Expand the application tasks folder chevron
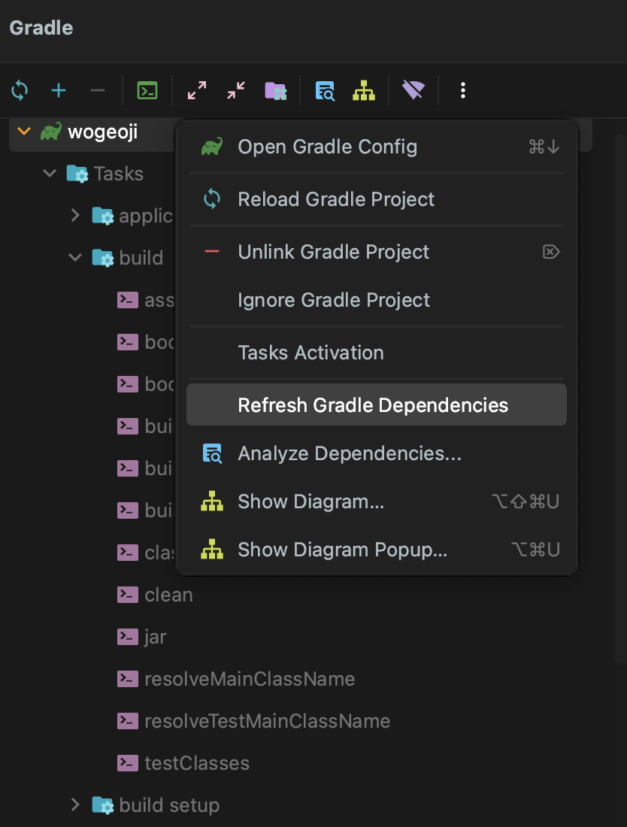 75,215
